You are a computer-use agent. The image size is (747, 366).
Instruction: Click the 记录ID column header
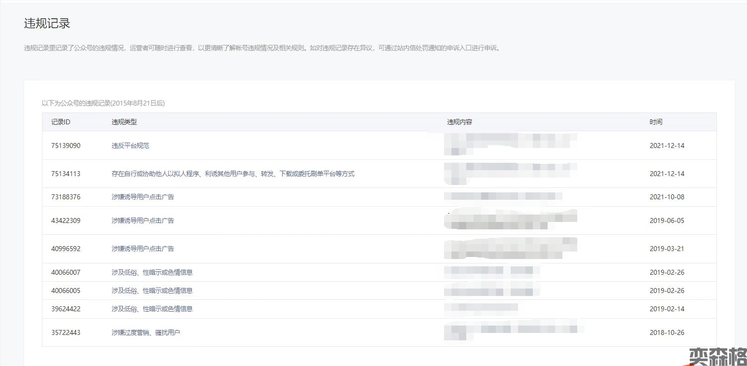click(x=61, y=122)
